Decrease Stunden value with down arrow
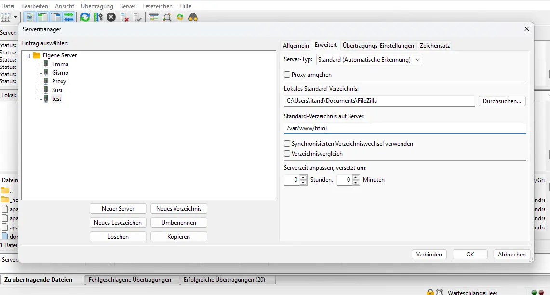 [304, 182]
